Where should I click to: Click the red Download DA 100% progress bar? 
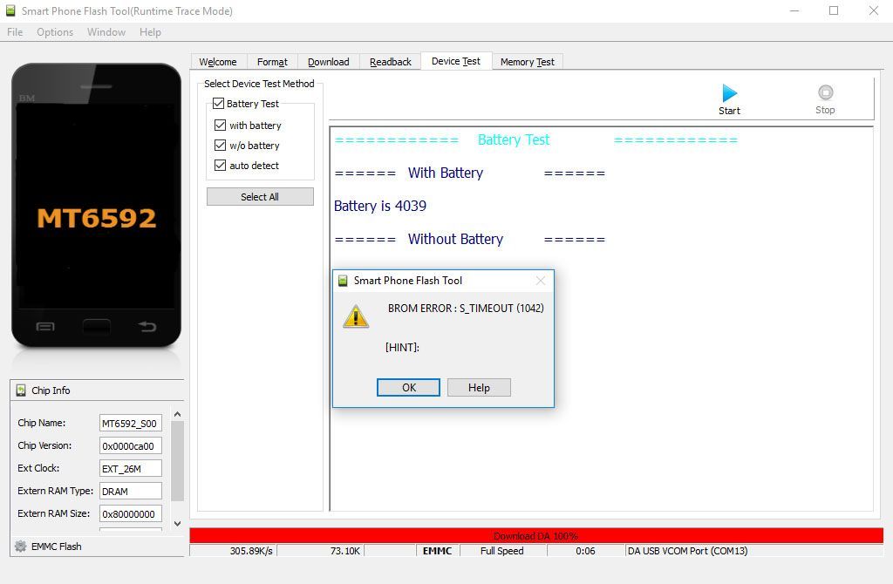pyautogui.click(x=536, y=535)
